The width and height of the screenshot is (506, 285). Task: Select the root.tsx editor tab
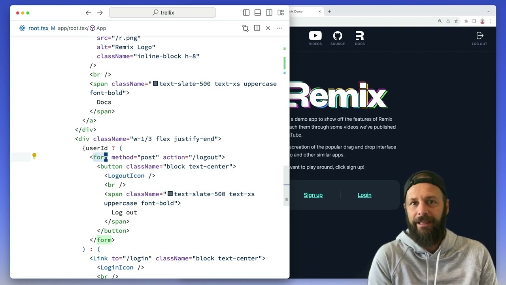[x=38, y=28]
